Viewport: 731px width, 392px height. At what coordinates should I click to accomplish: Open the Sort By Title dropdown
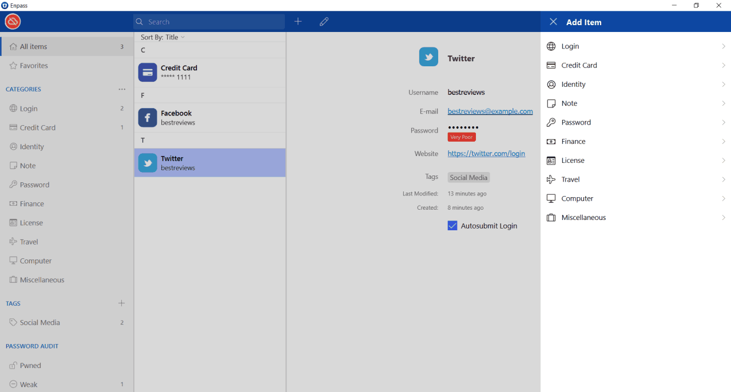click(163, 37)
